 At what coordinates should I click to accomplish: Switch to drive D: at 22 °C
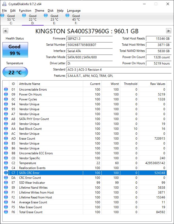pos(33,19)
